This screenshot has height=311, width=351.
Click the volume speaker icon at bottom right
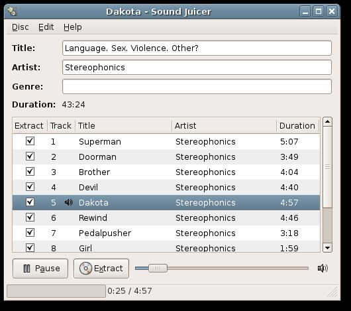[x=323, y=268]
